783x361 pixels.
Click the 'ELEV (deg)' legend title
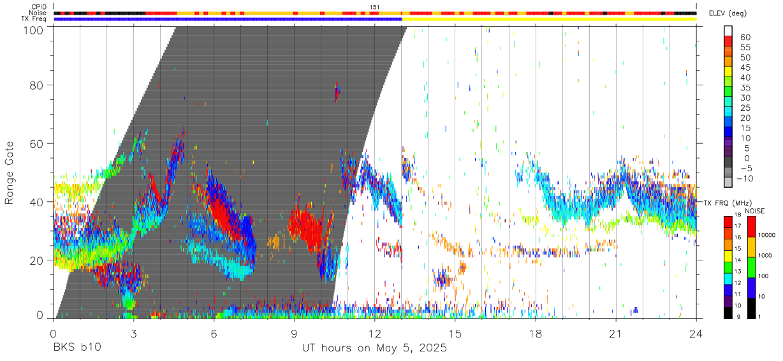(728, 13)
